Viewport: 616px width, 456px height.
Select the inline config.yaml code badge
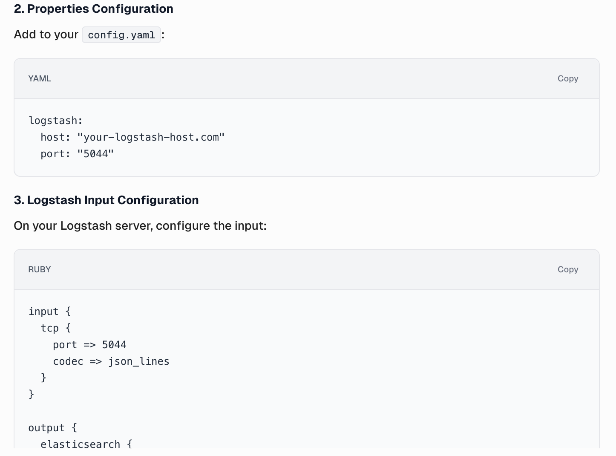(121, 35)
